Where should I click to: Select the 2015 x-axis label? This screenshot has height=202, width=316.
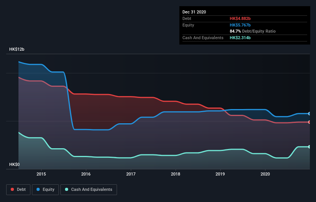click(41, 174)
